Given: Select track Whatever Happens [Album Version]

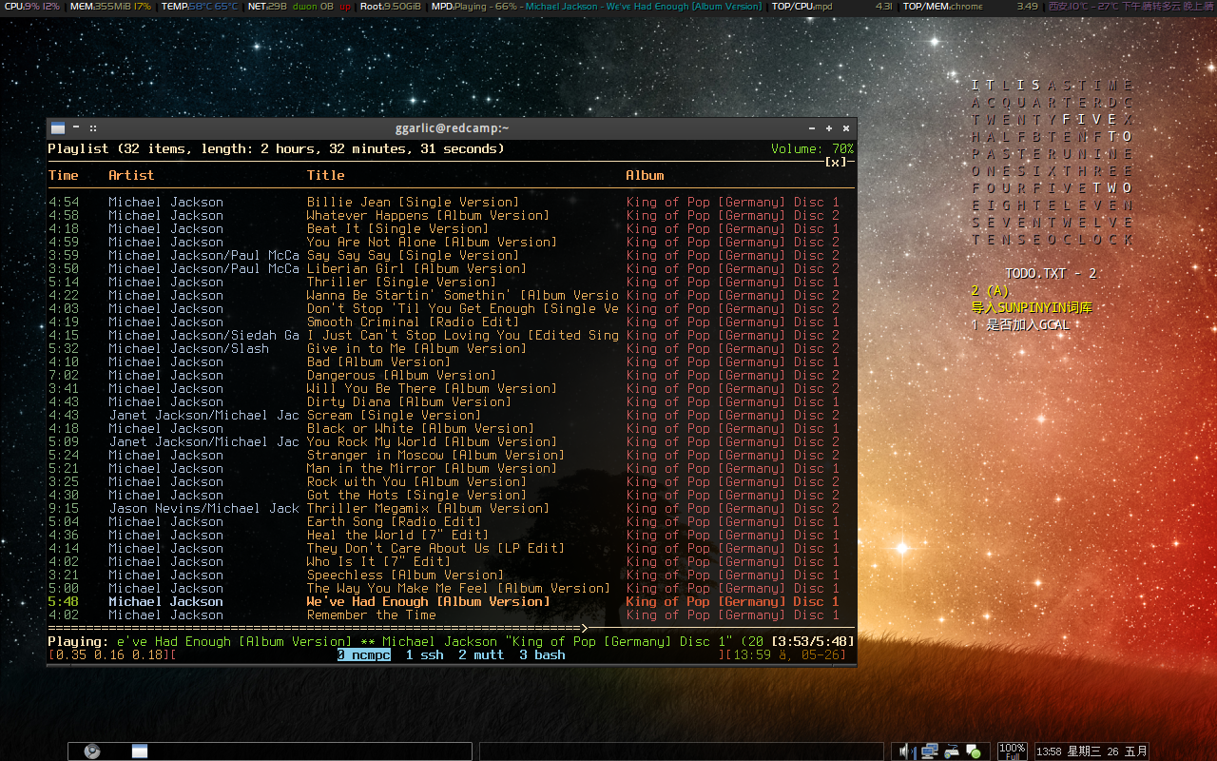Looking at the screenshot, I should click(x=428, y=215).
